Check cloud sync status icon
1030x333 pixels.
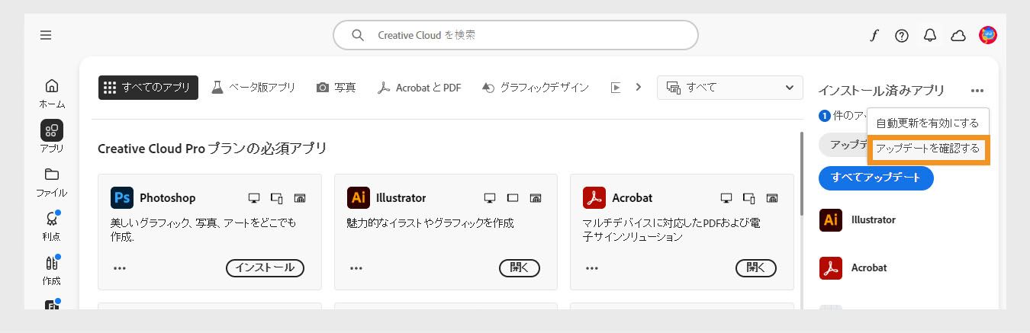(x=958, y=35)
